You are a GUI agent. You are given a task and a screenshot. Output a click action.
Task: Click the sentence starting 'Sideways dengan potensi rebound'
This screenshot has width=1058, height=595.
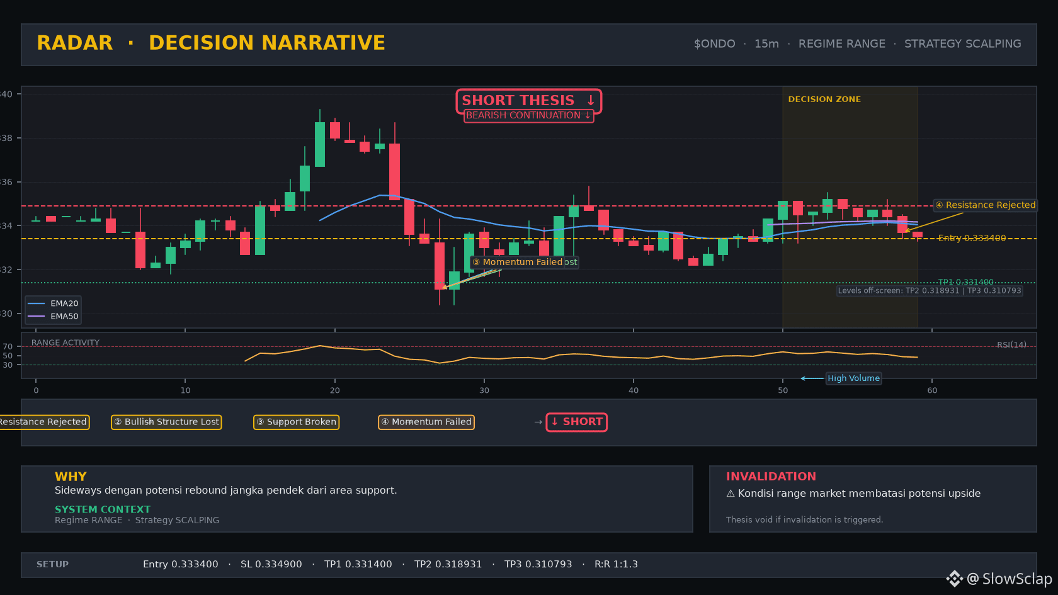[225, 490]
